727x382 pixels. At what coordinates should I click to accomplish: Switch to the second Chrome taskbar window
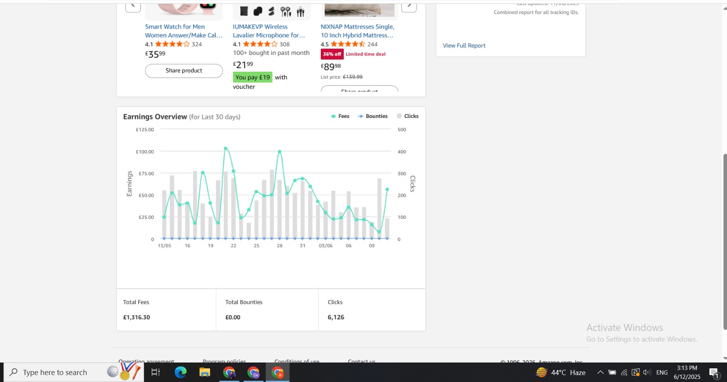(253, 372)
